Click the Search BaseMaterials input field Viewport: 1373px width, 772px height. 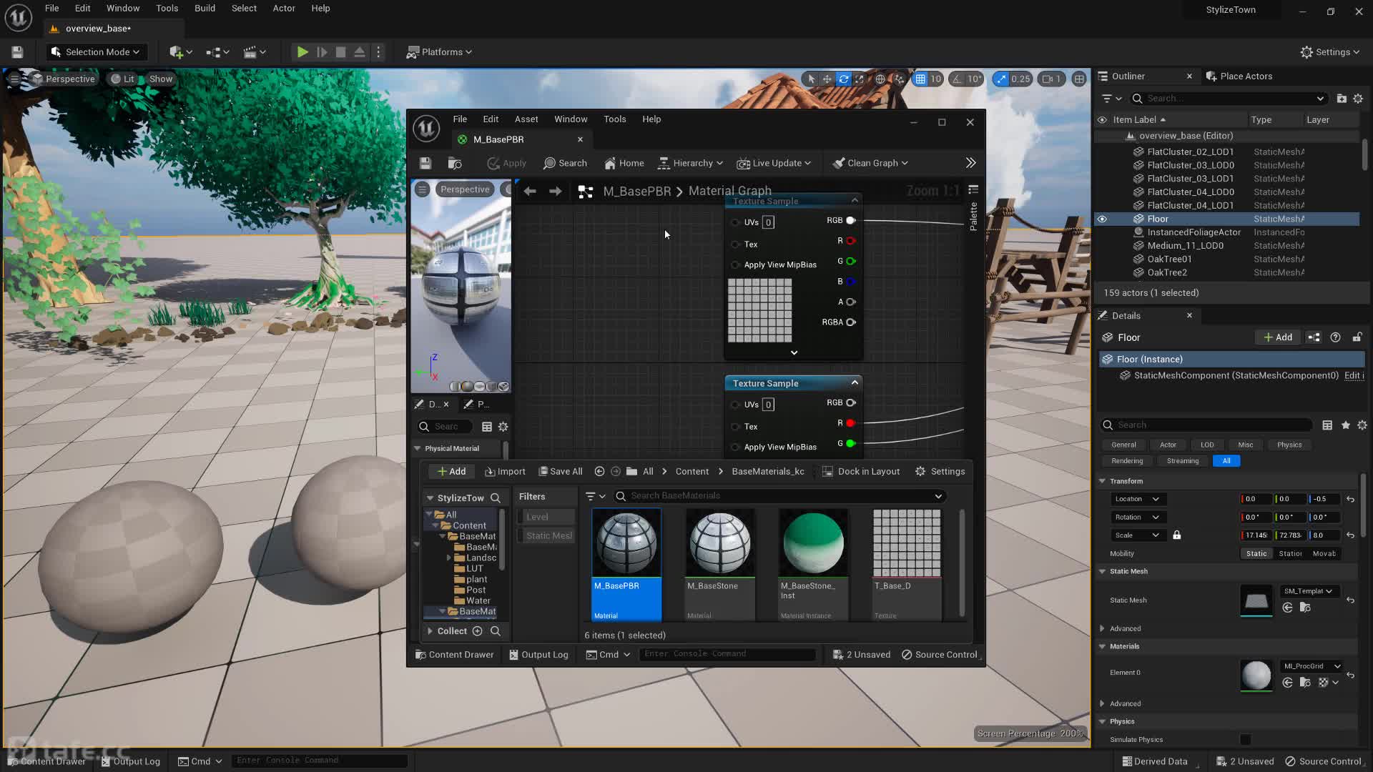(779, 496)
